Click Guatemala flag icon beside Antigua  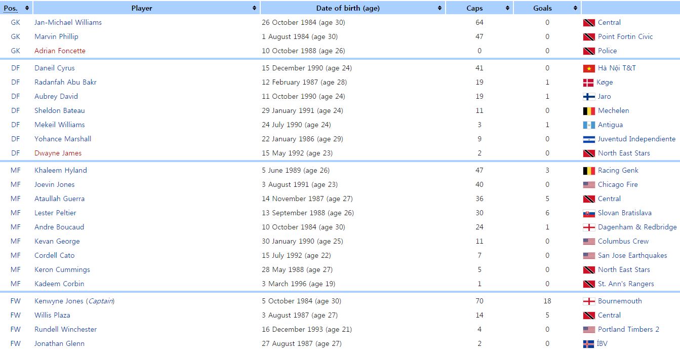589,125
